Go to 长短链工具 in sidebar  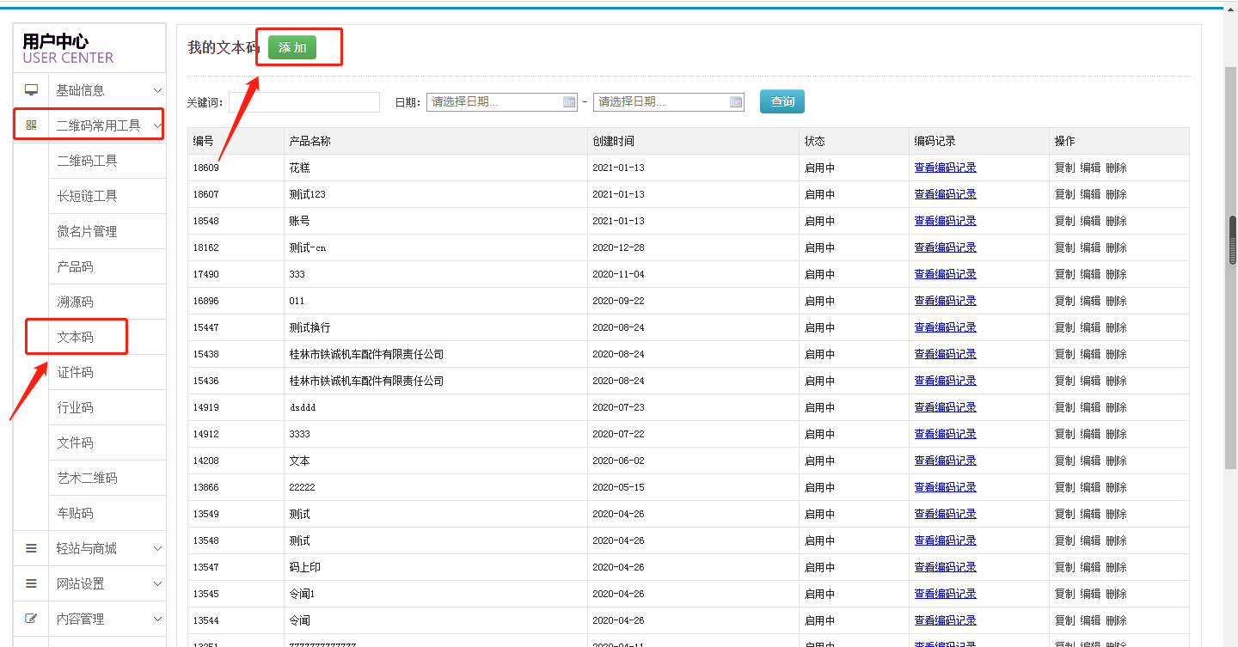point(87,196)
